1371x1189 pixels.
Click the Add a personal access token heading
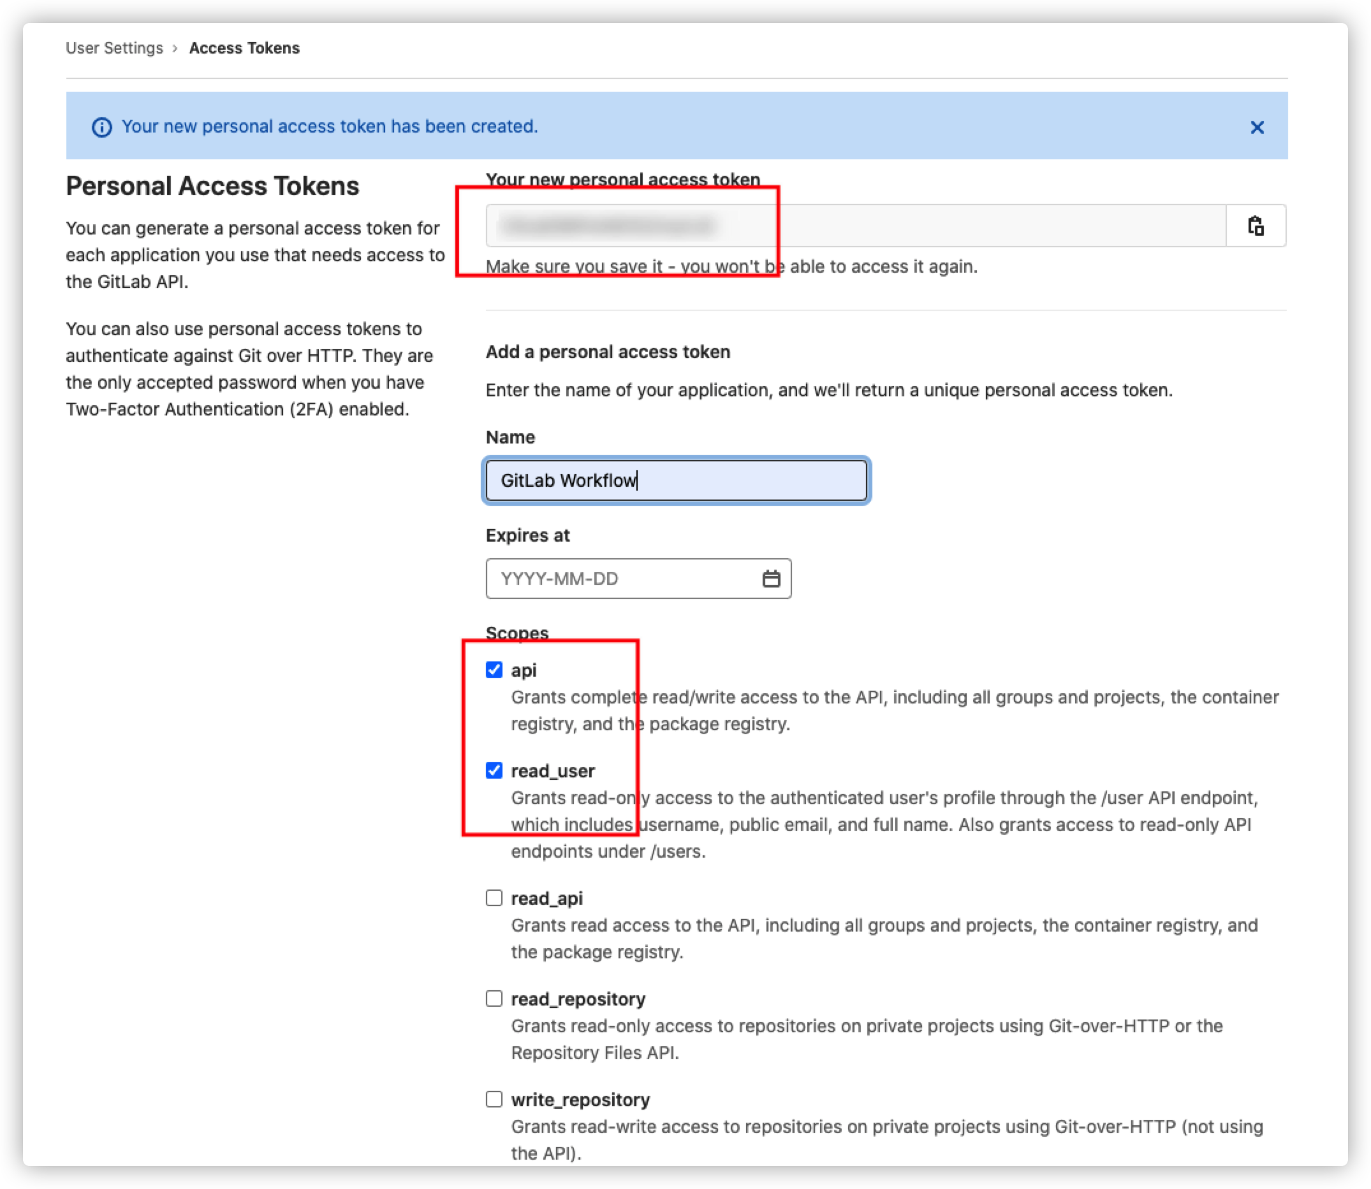click(x=608, y=352)
